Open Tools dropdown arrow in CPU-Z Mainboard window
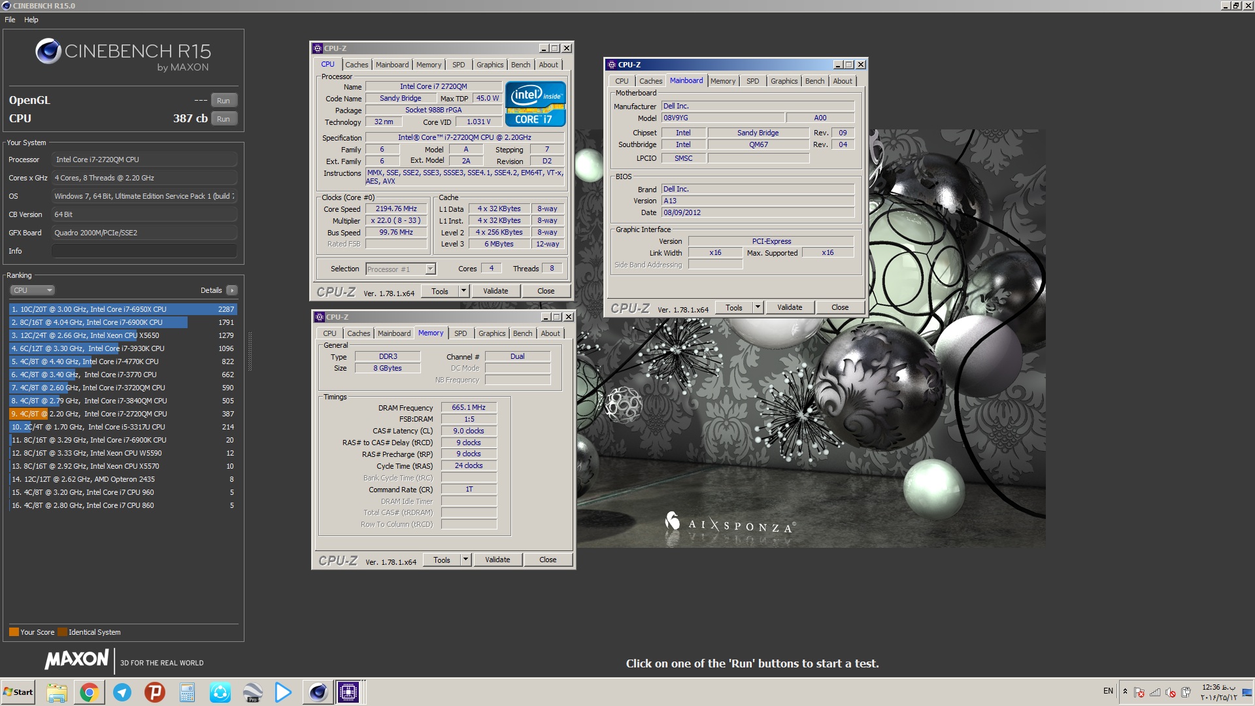Viewport: 1255px width, 706px height. [758, 307]
